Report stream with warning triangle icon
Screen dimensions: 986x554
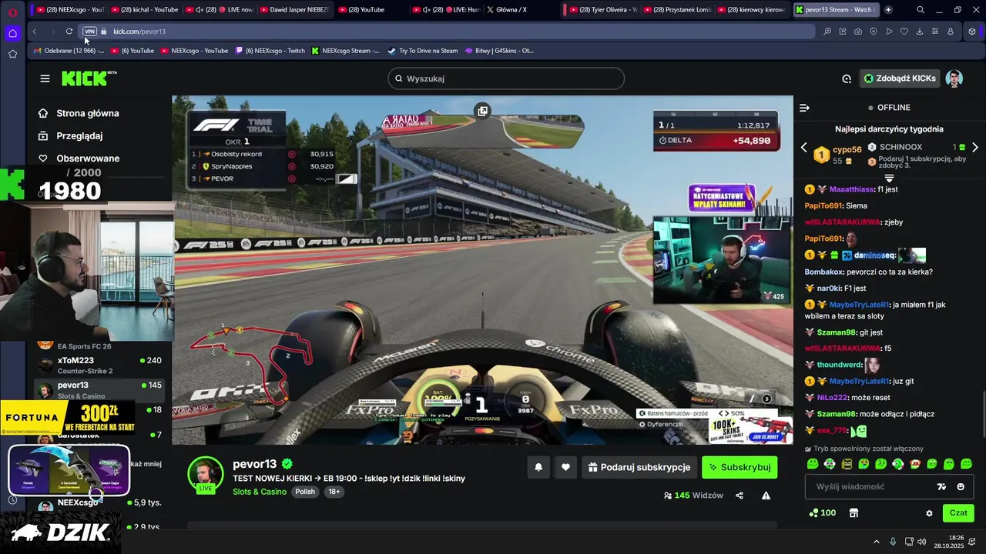tap(766, 496)
